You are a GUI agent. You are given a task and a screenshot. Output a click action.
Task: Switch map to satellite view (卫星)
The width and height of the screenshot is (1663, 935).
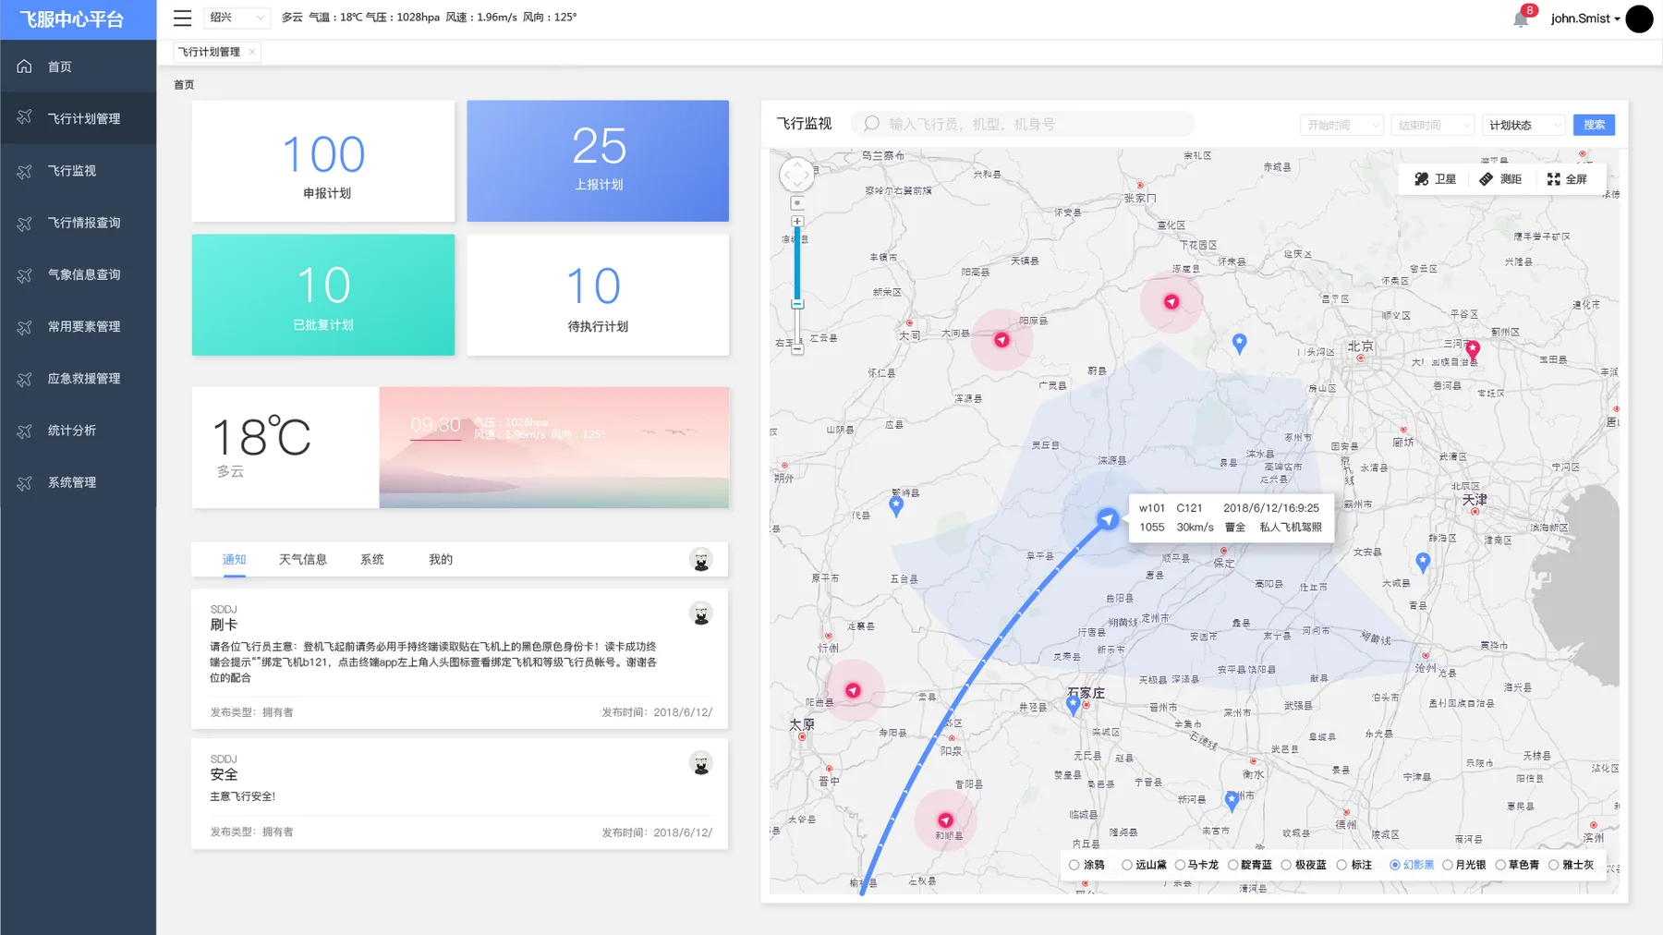coord(1435,179)
